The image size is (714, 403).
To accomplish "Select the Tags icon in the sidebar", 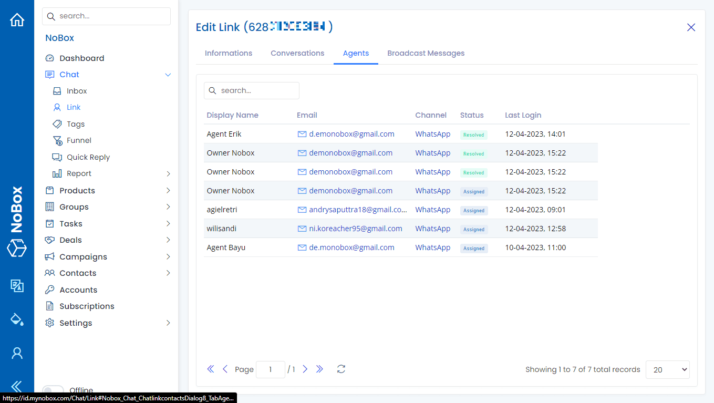I will [57, 124].
